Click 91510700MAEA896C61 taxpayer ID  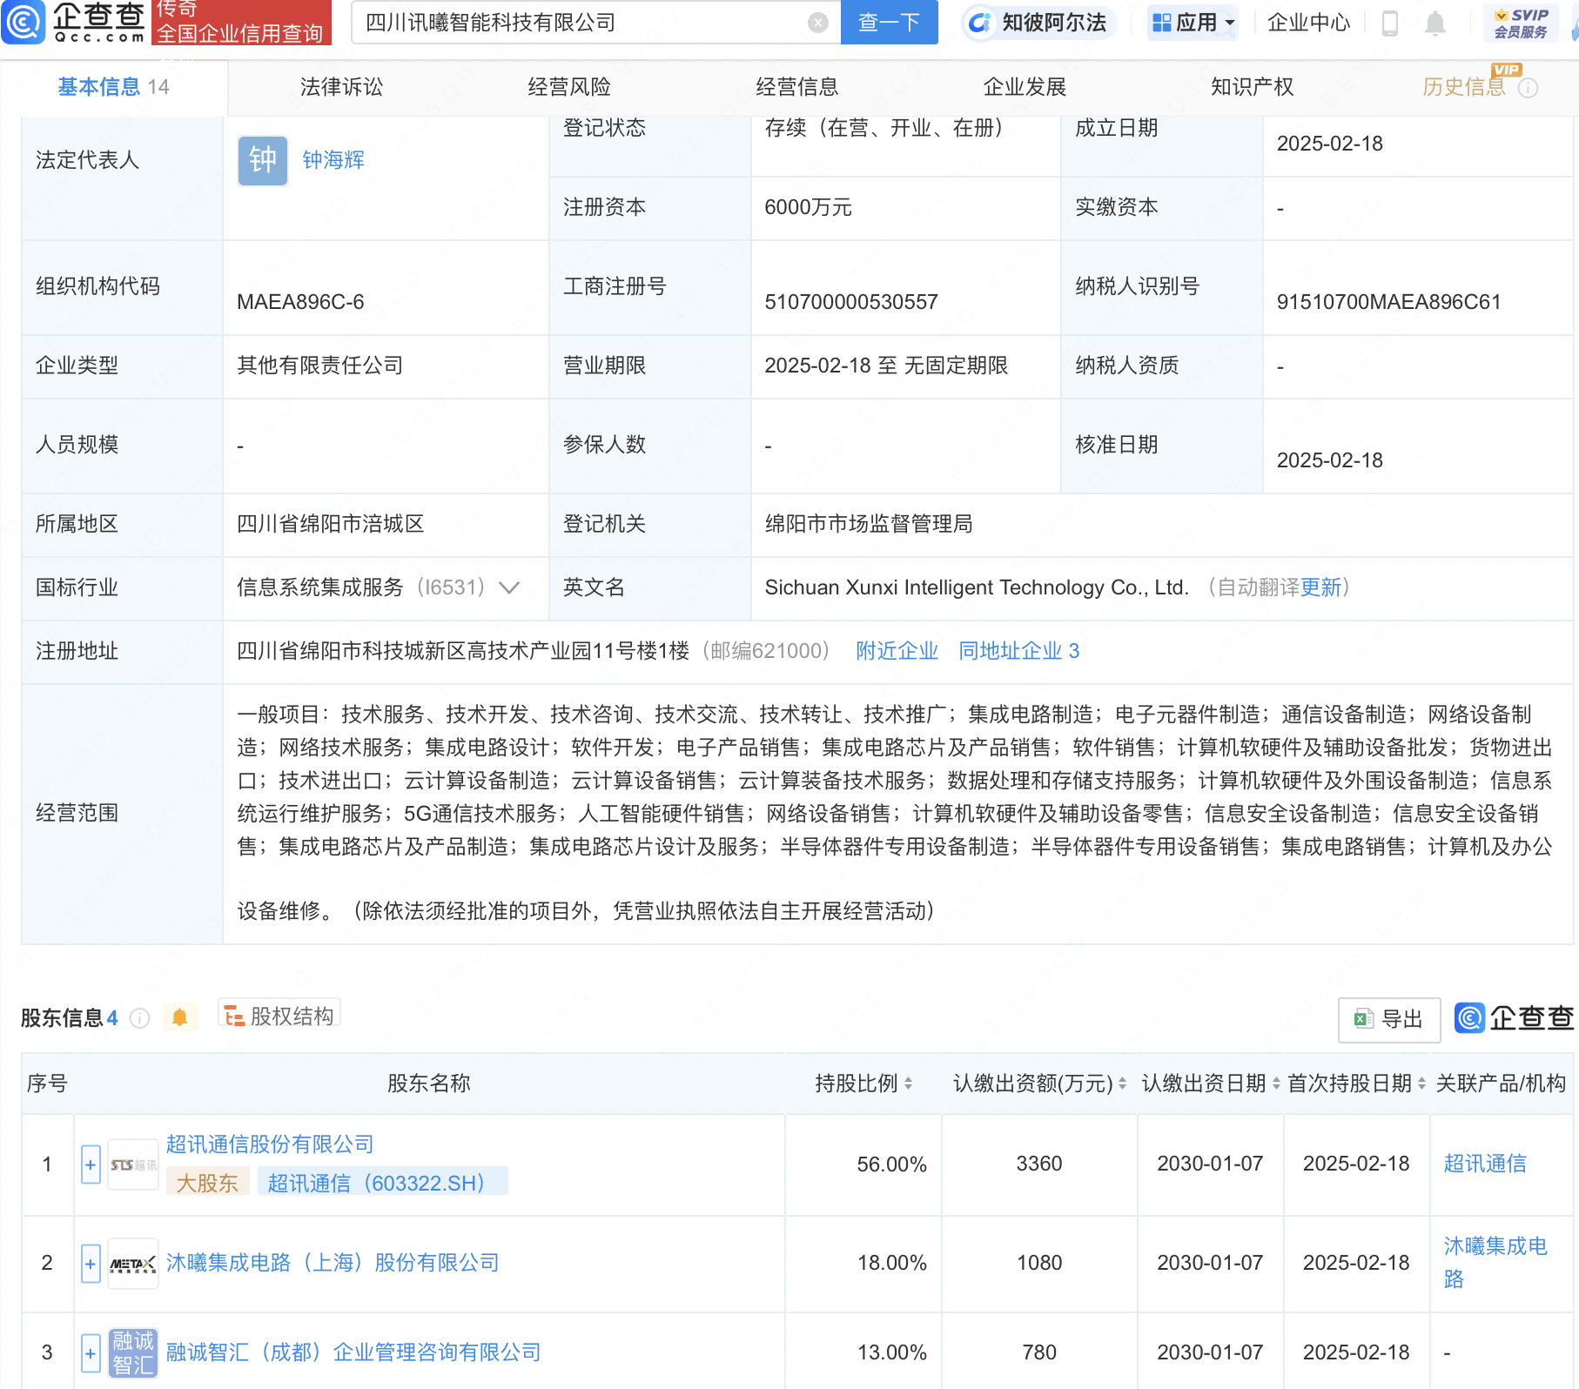click(1388, 302)
